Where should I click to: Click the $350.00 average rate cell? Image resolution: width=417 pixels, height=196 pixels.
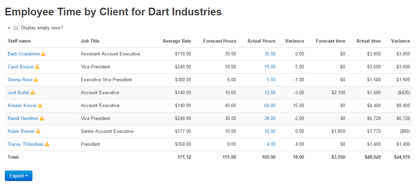[183, 144]
